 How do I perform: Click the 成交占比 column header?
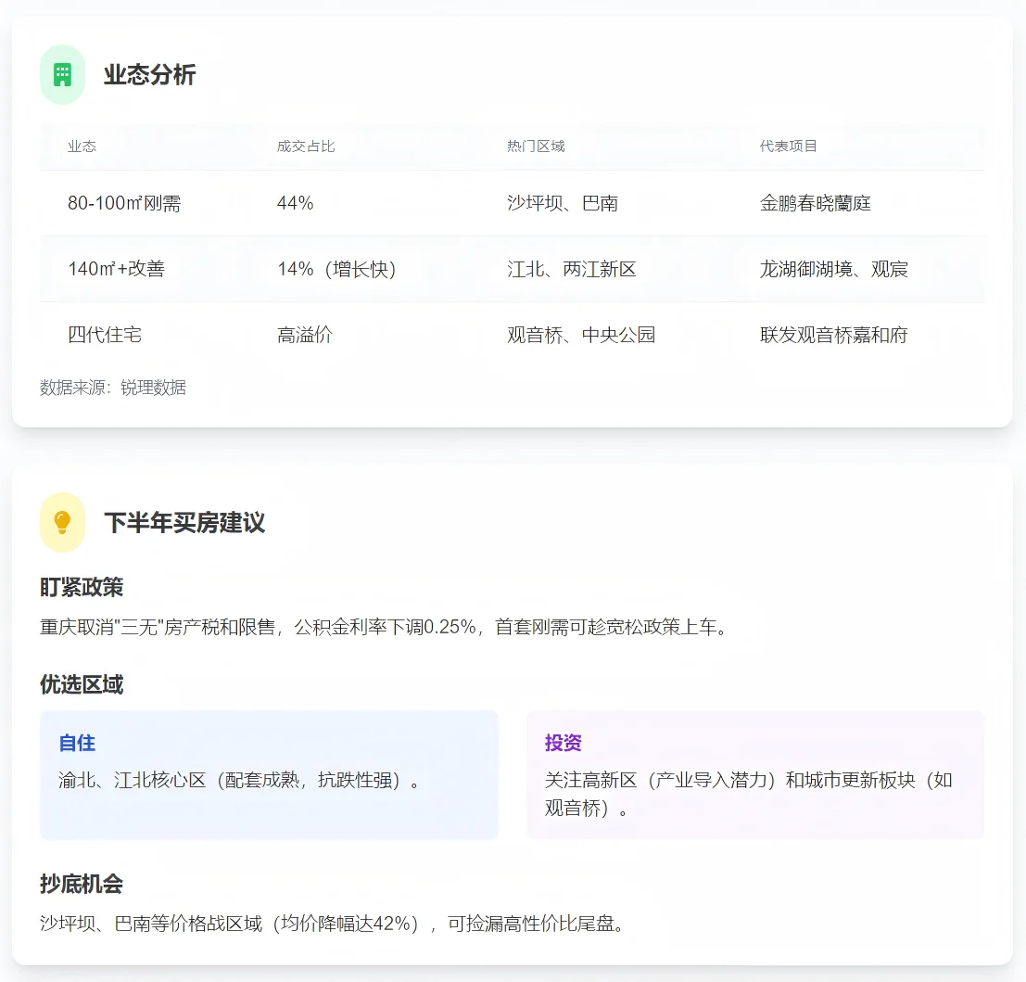click(306, 146)
